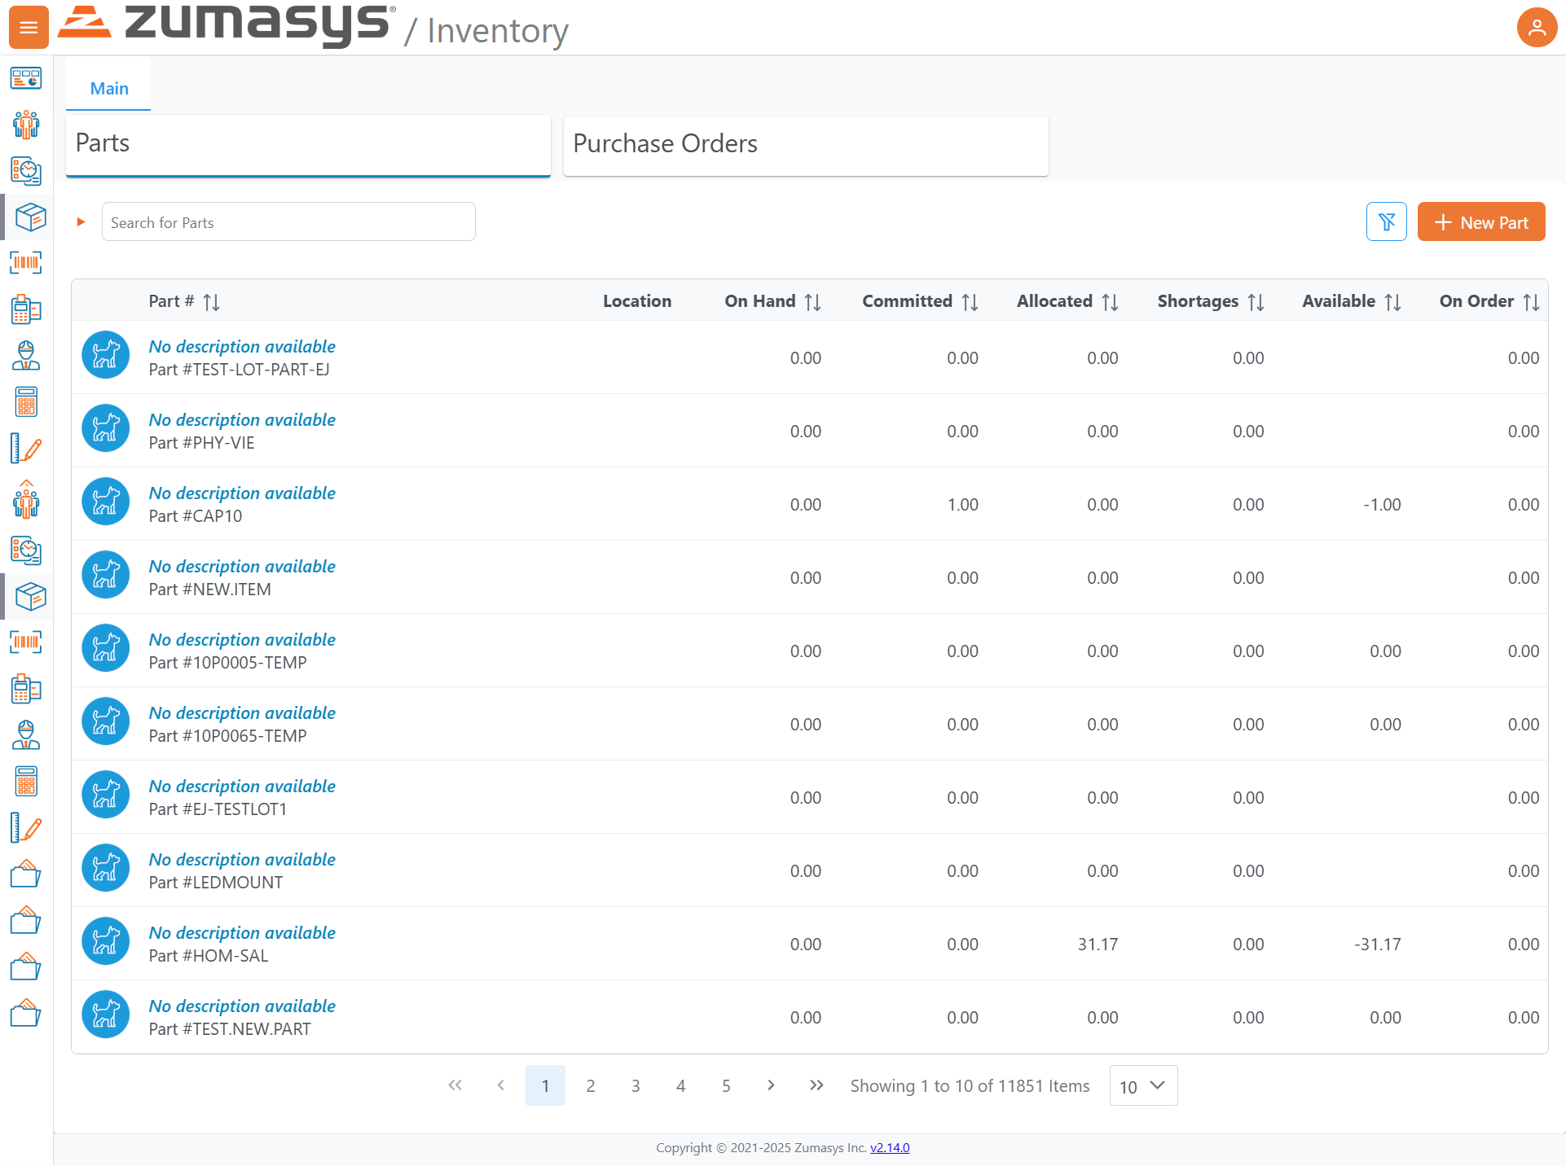Click the Search for Parts field
This screenshot has height=1166, width=1566.
288,221
